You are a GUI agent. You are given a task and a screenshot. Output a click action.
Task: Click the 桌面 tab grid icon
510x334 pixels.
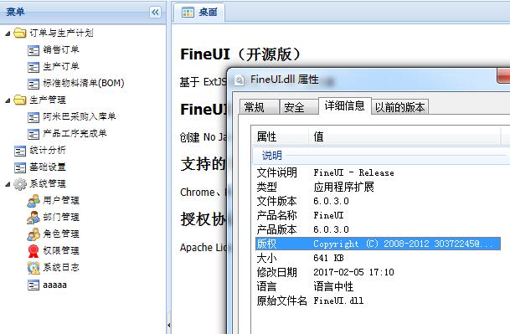click(x=188, y=13)
